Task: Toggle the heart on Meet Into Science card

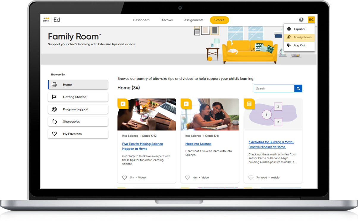Action: 188,178
